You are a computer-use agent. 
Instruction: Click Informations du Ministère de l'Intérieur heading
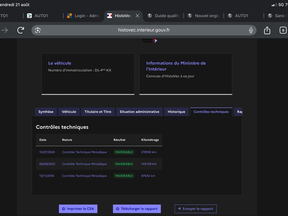tap(176, 66)
